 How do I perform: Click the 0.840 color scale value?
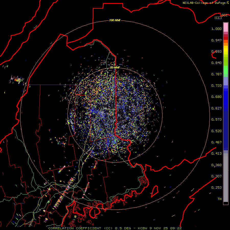point(216,63)
